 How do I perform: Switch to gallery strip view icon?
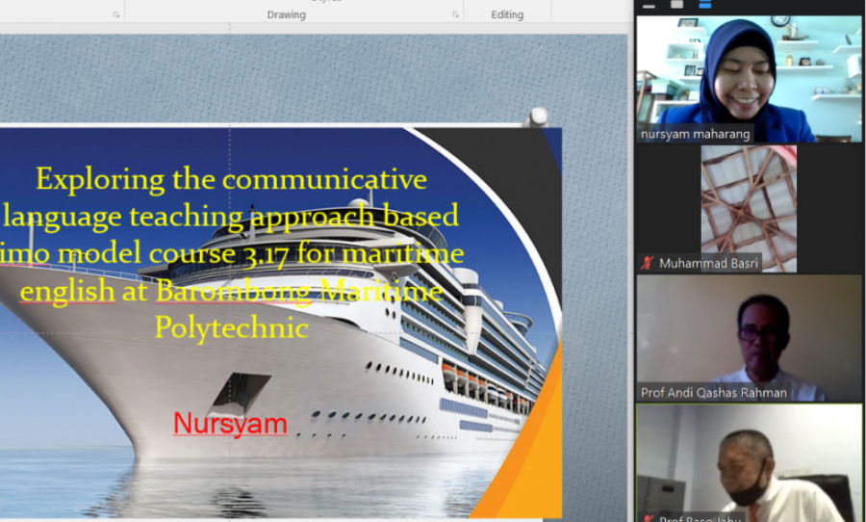(x=705, y=5)
